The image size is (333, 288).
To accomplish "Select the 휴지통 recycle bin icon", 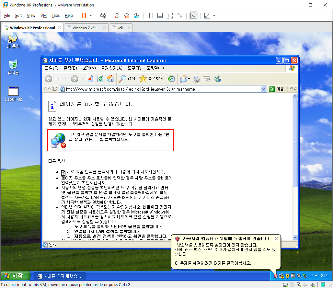I will coord(13,67).
